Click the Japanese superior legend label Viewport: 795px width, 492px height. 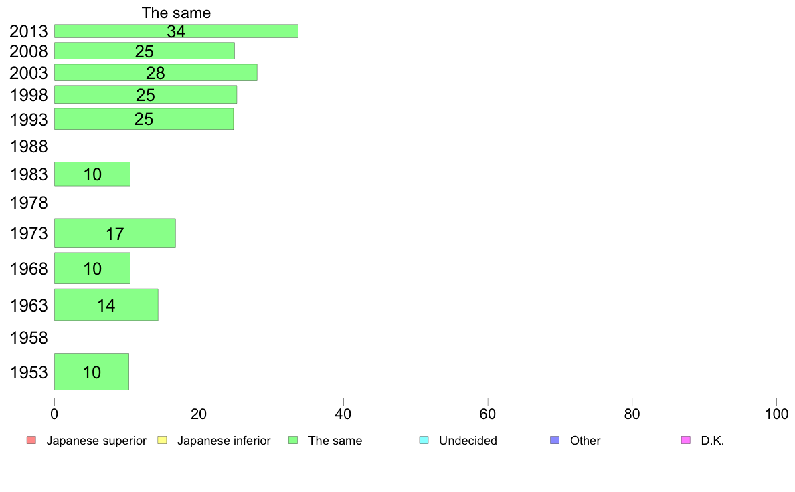click(96, 441)
